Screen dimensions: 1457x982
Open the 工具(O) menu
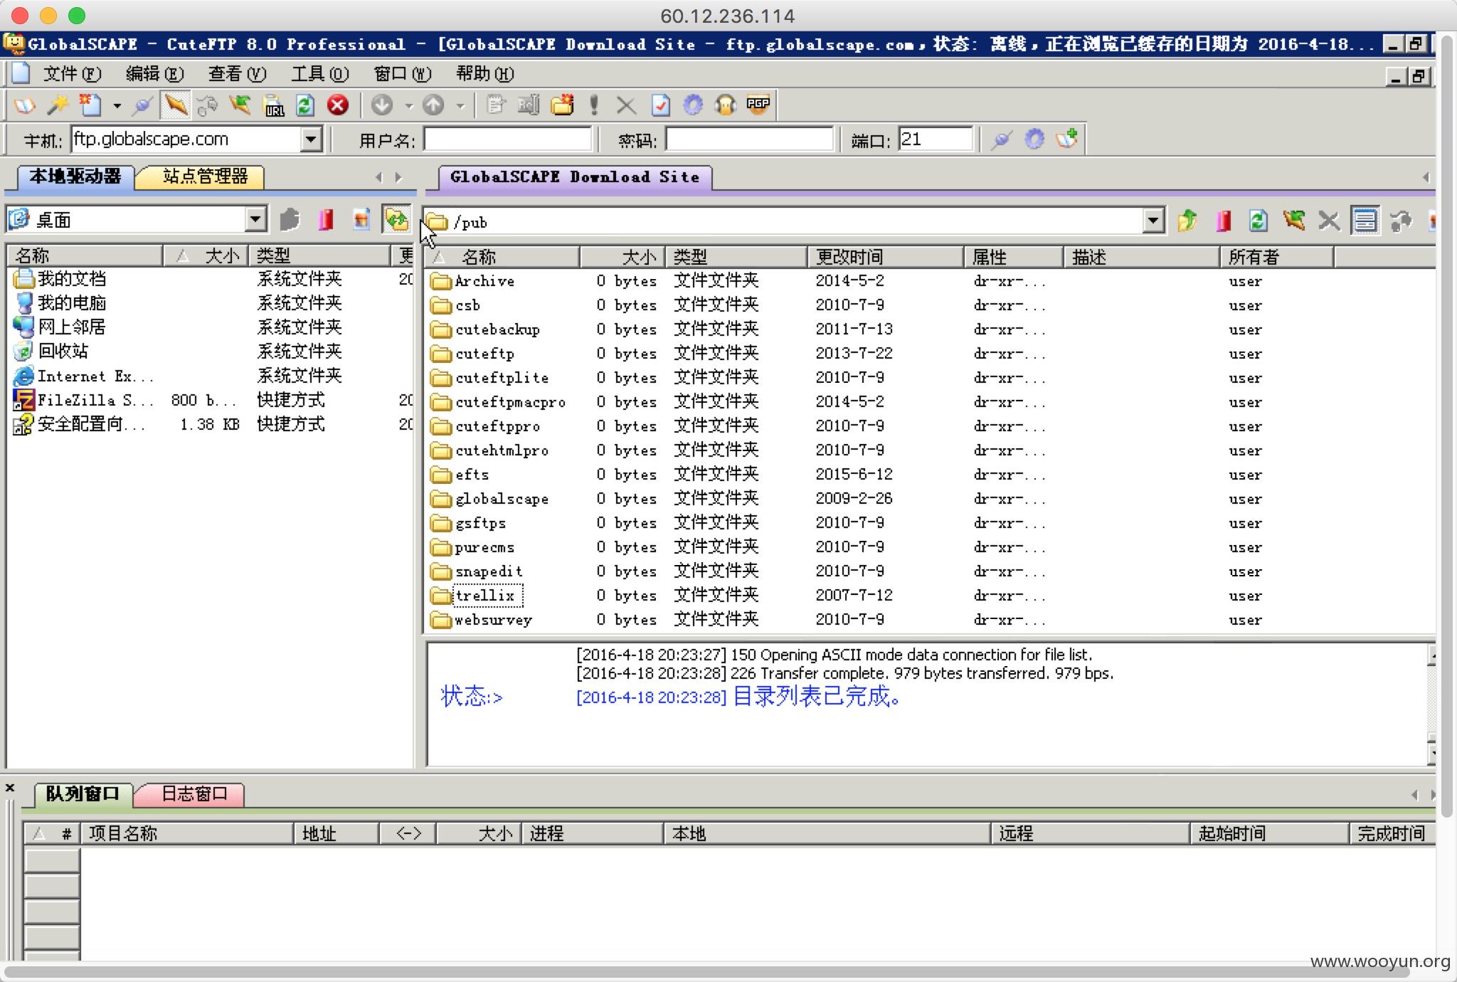pos(320,74)
